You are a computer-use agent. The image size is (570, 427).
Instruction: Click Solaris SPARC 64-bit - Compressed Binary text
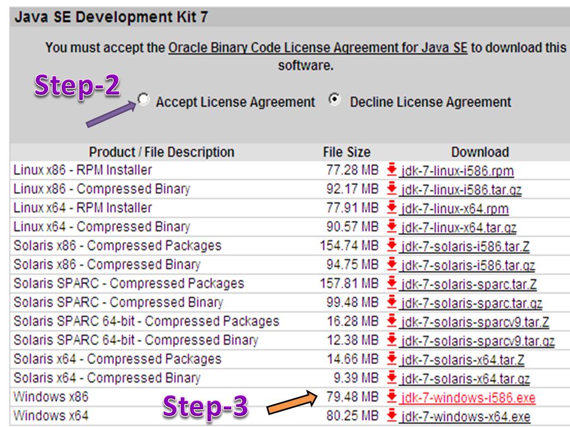coord(135,340)
